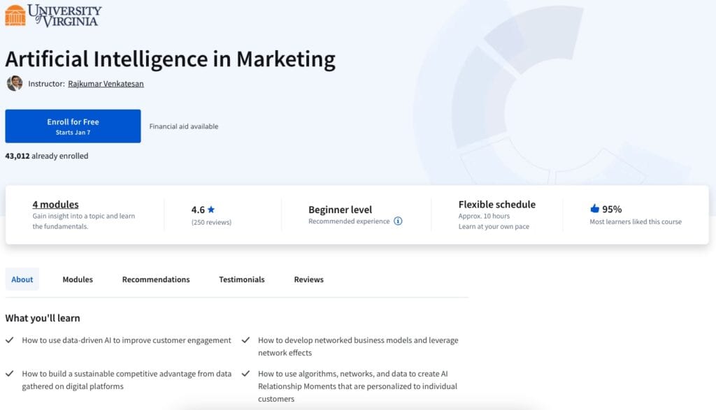Click checkmark beside AI Relationship Moments item
The width and height of the screenshot is (716, 410).
pyautogui.click(x=245, y=373)
